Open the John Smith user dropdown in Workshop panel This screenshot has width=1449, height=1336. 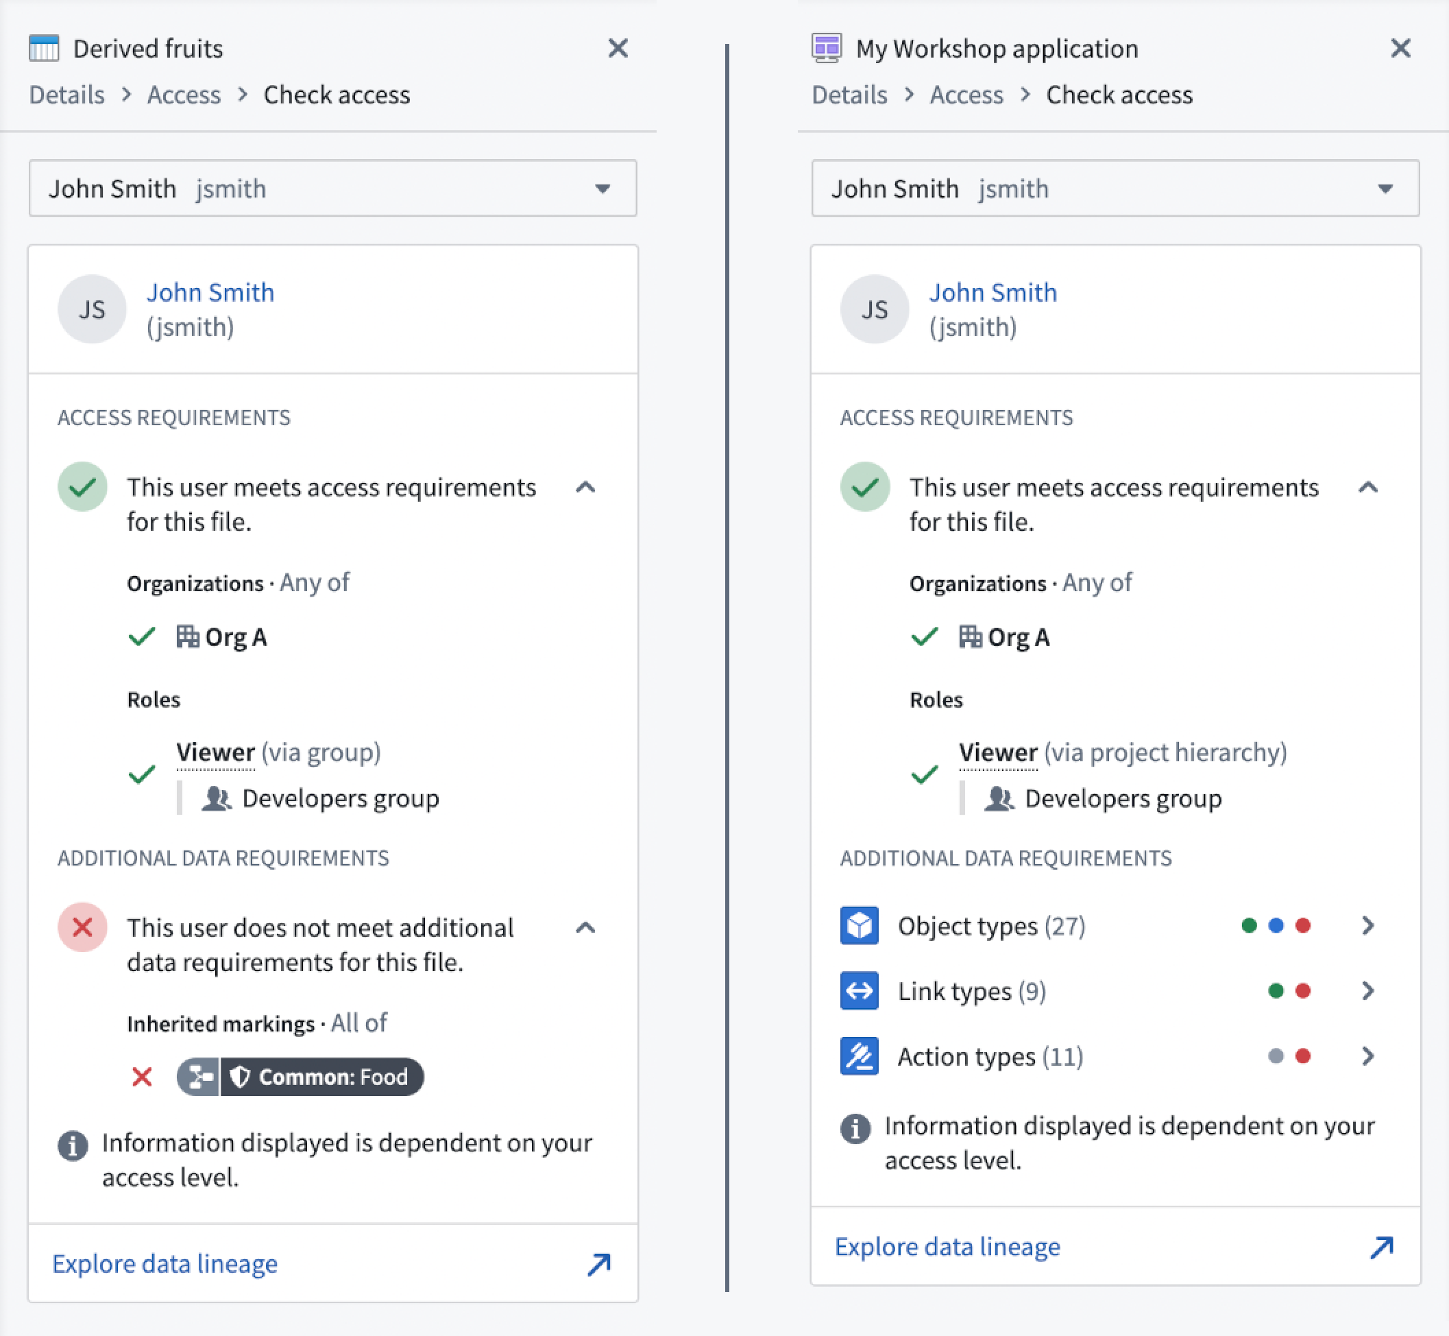[1115, 188]
